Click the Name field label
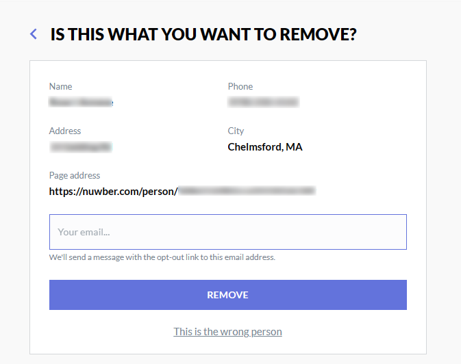Image resolution: width=461 pixels, height=364 pixels. [x=60, y=86]
